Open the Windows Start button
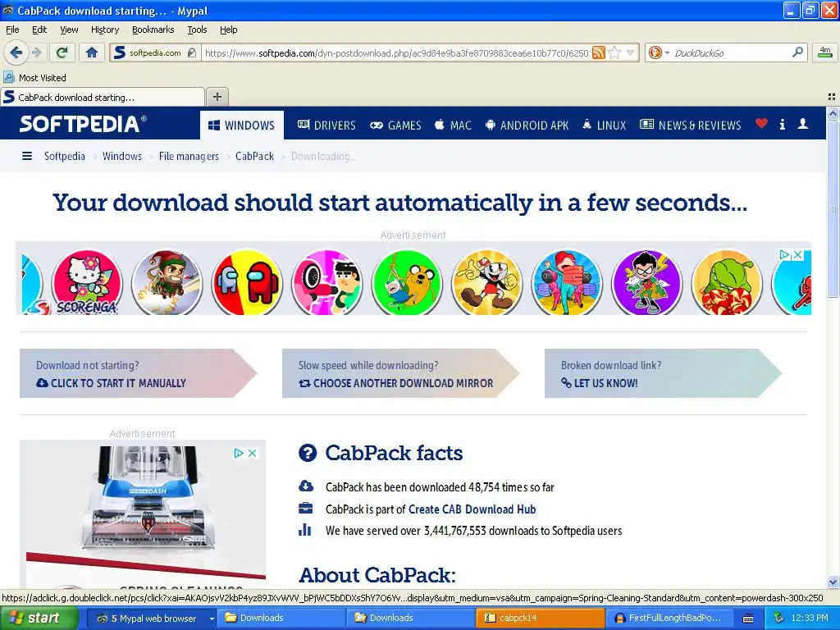The image size is (840, 630). [x=38, y=618]
